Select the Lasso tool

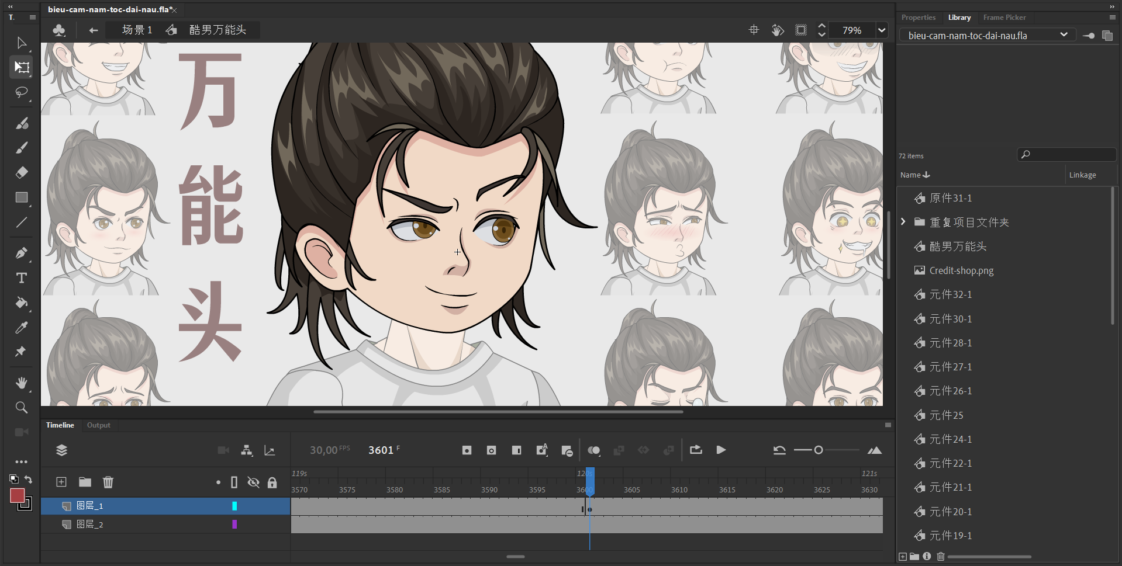click(22, 92)
